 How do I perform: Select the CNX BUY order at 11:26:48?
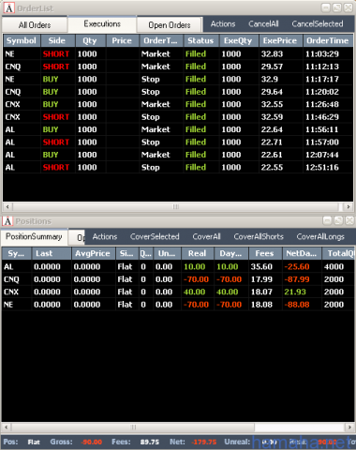178,104
